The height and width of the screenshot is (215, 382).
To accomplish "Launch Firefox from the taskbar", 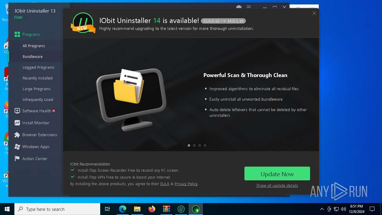I will 152,209.
